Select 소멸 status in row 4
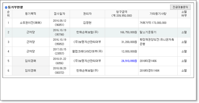This screenshot has width=199, height=103. tap(184, 52)
